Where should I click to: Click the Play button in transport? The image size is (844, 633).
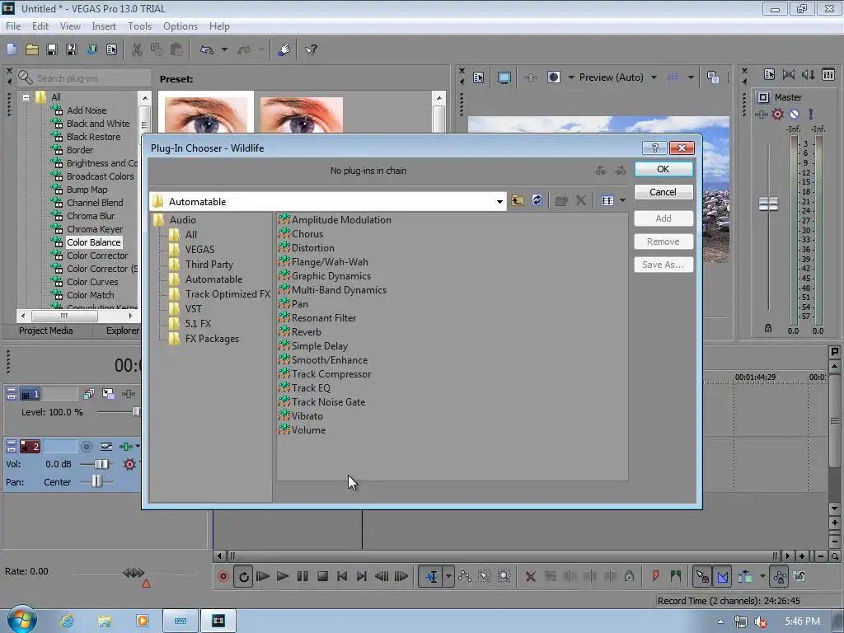[283, 576]
